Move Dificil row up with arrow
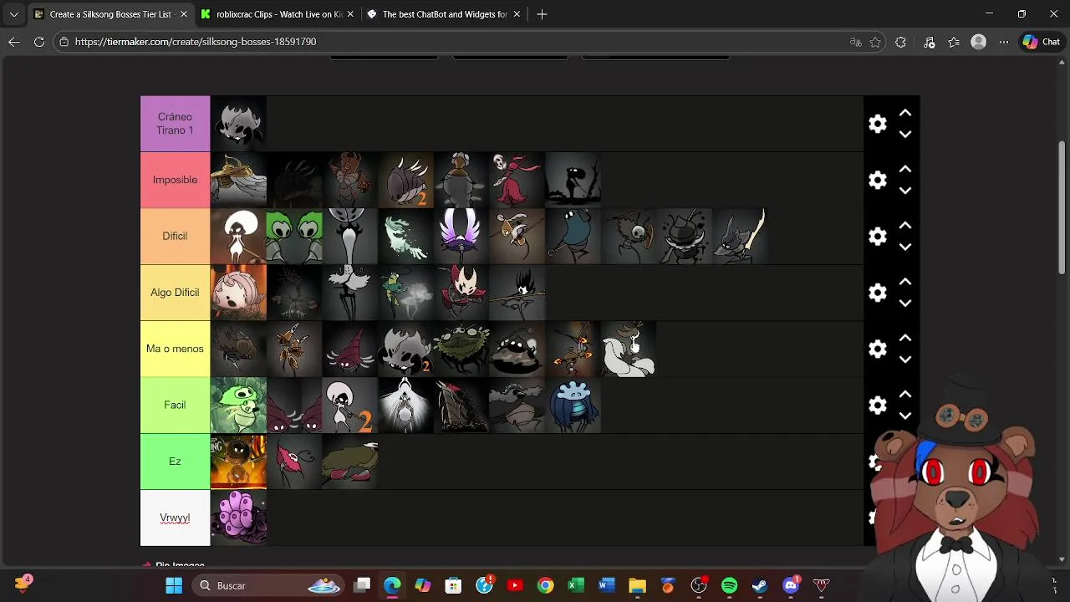The height and width of the screenshot is (602, 1070). [x=905, y=226]
